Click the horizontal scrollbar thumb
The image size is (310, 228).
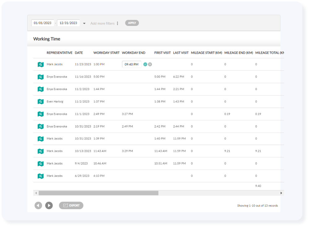pos(98,193)
